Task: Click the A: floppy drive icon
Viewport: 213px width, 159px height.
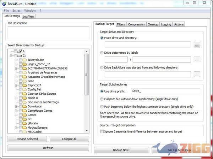Action: [x=20, y=51]
